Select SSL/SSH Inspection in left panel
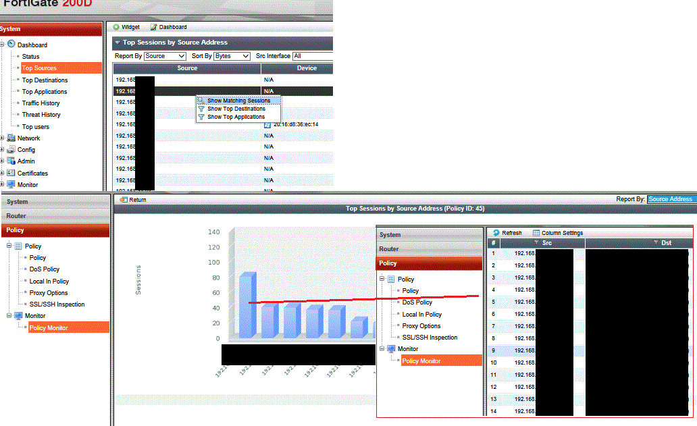Screen dimensions: 697x426 click(x=57, y=304)
